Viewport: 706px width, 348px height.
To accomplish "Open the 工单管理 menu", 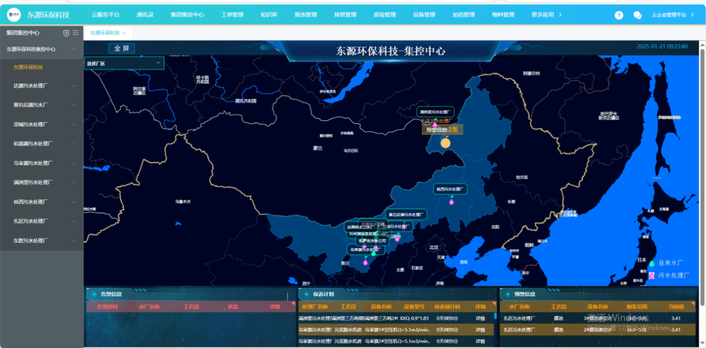I will pyautogui.click(x=232, y=15).
